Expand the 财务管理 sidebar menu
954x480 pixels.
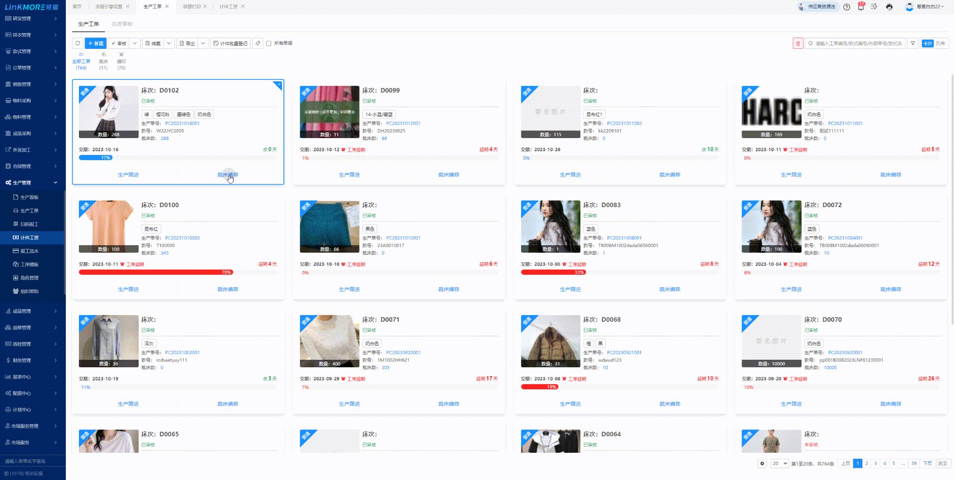[32, 360]
